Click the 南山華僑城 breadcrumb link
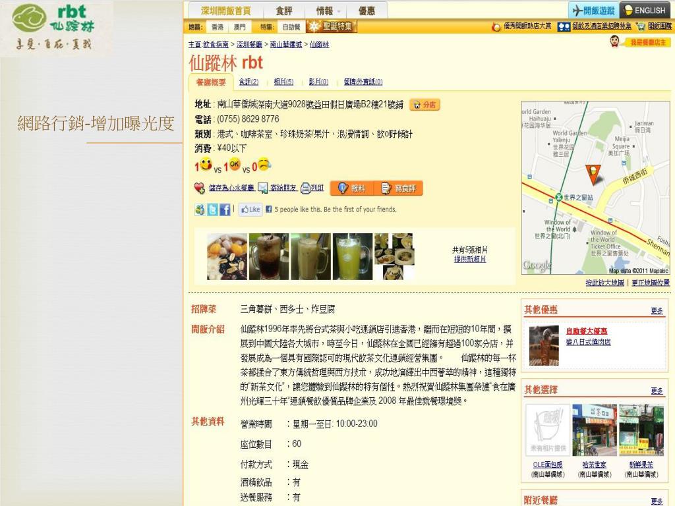This screenshot has height=506, width=675. 286,44
